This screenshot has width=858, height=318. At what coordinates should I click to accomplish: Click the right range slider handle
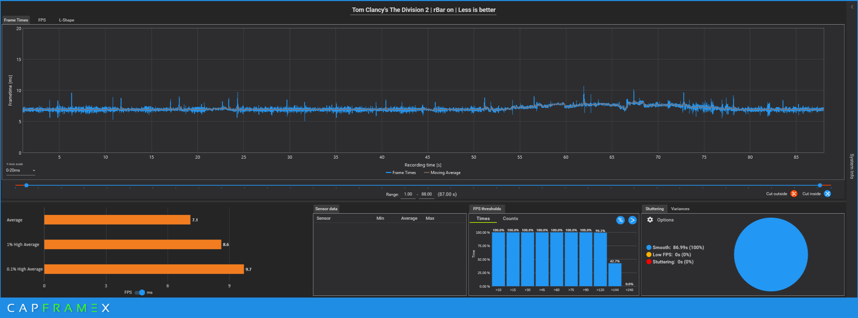[820, 185]
